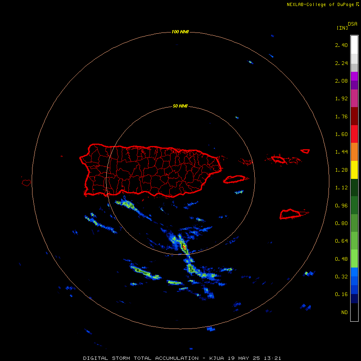The image size is (361, 361).
Task: Pick the white swatch at legend top
Action: coord(354,45)
